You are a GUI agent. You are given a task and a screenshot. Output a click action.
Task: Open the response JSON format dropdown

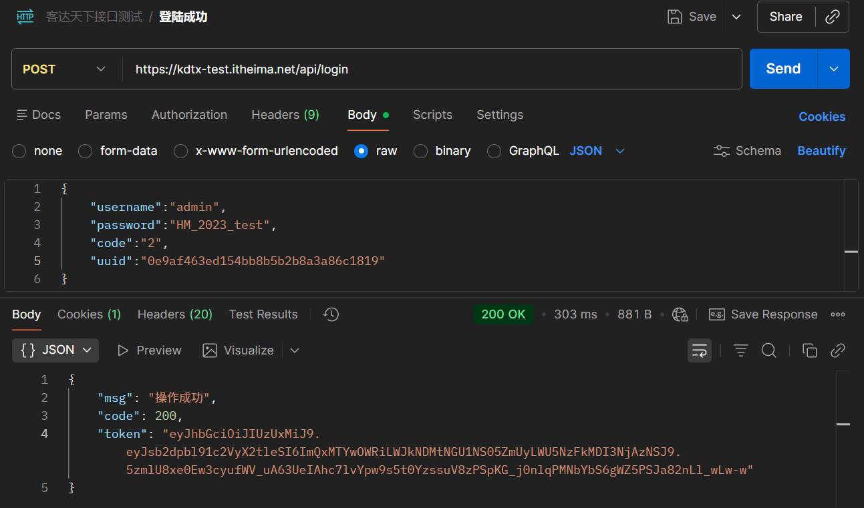tap(55, 350)
